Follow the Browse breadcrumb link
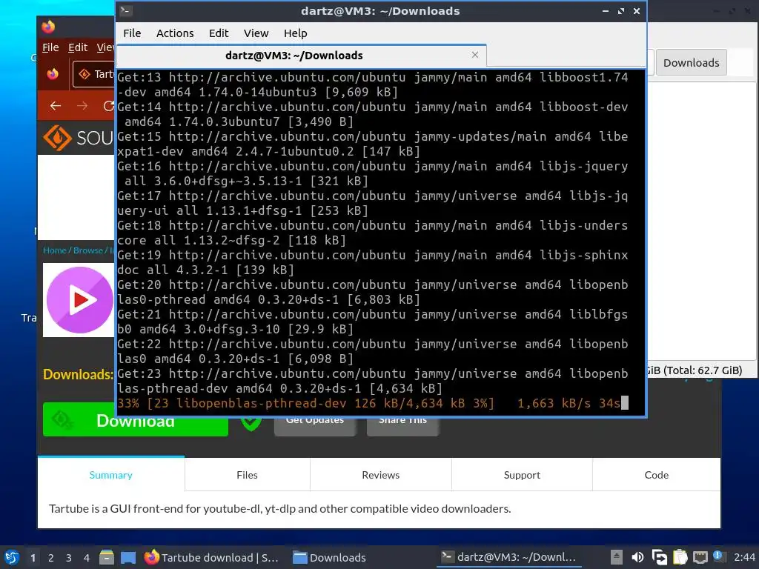 click(88, 250)
